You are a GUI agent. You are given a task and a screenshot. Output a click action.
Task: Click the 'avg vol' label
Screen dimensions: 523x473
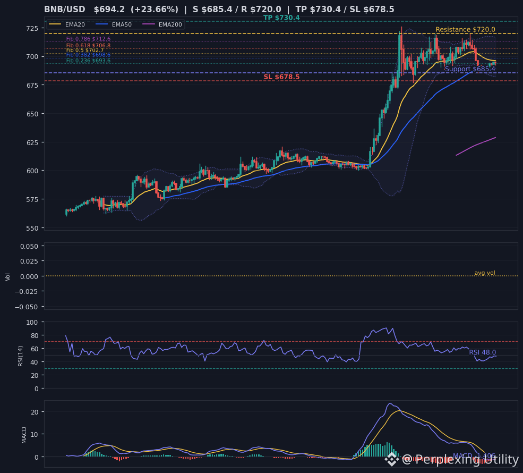click(485, 273)
